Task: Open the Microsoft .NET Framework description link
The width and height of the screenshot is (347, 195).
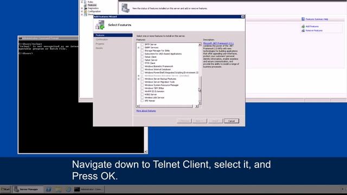Action: [x=218, y=43]
